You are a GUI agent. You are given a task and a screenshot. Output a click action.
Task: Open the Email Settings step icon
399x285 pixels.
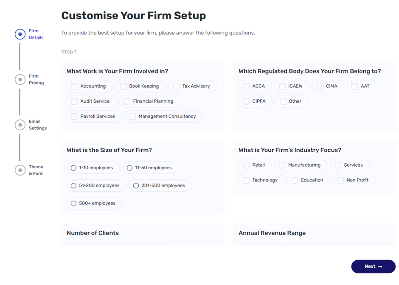click(x=20, y=125)
